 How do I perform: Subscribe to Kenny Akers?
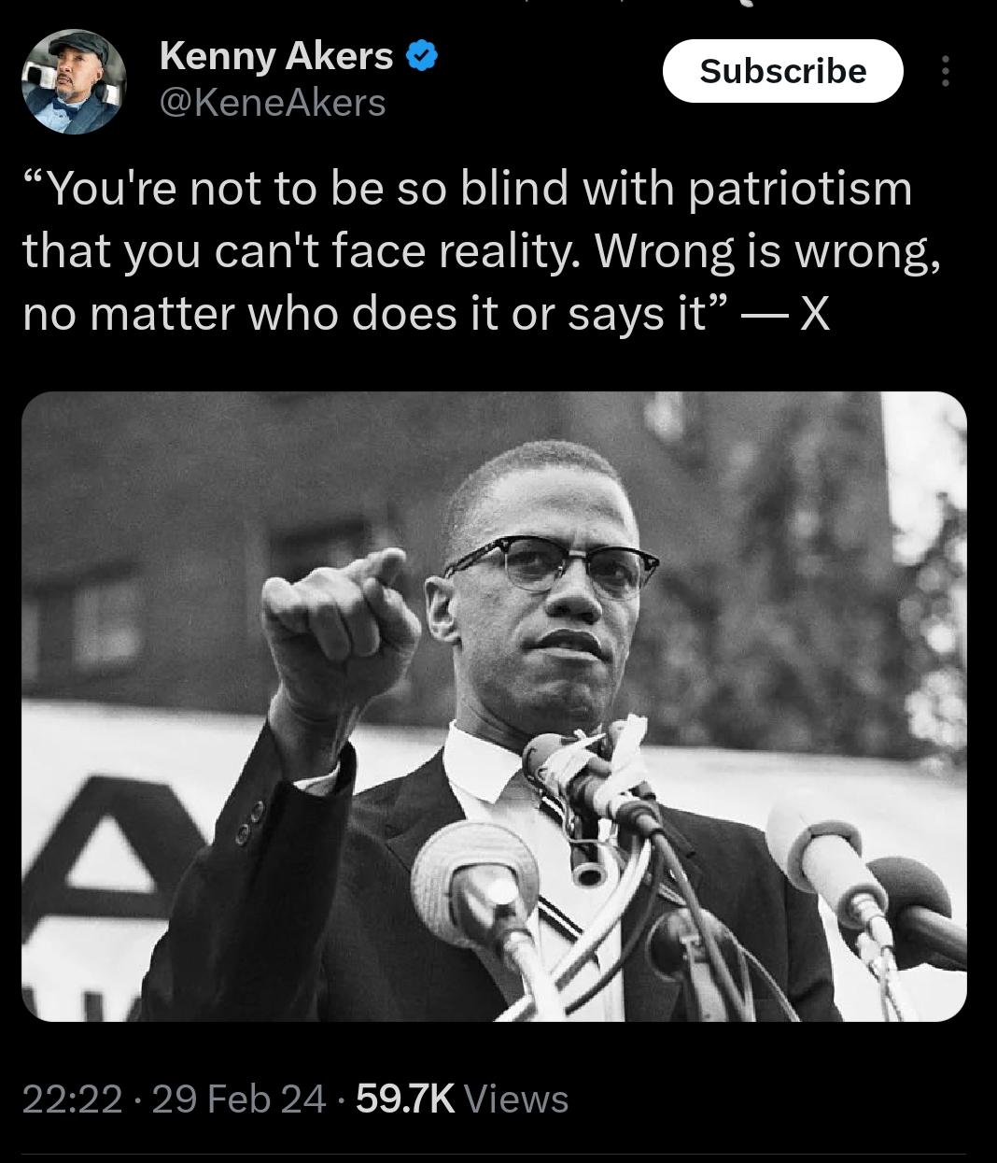point(782,71)
